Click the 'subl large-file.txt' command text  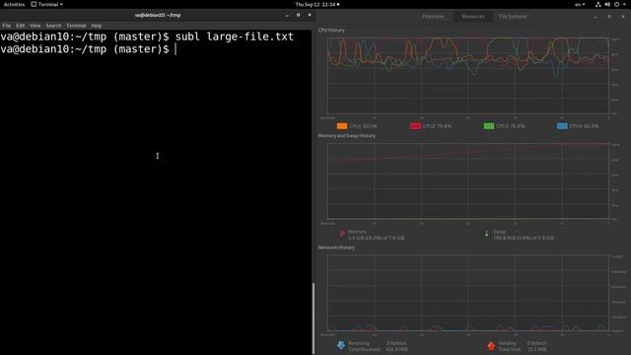(235, 36)
